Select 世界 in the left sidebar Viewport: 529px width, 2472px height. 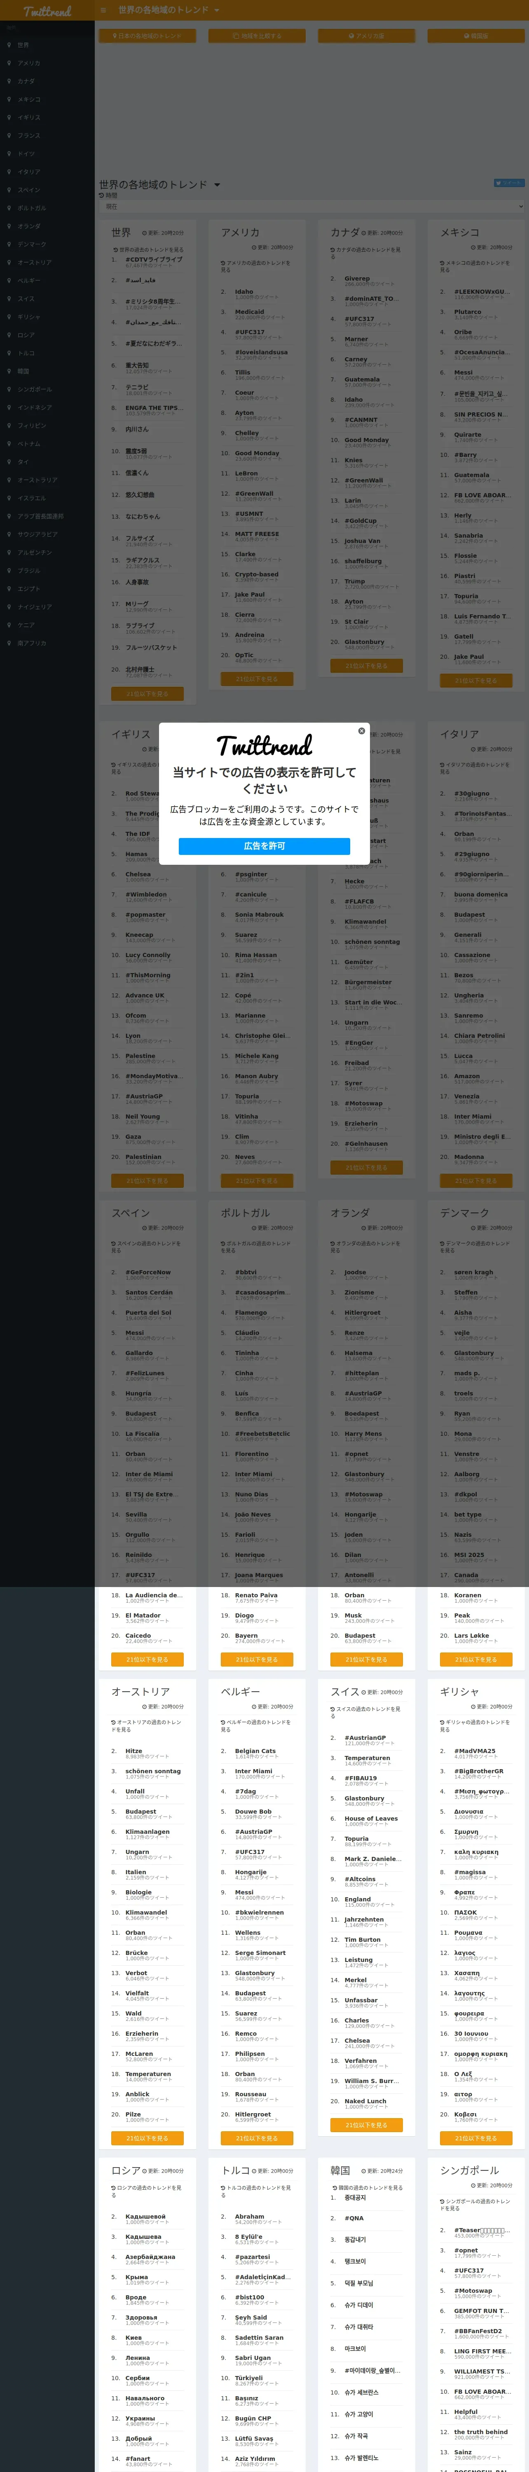23,45
